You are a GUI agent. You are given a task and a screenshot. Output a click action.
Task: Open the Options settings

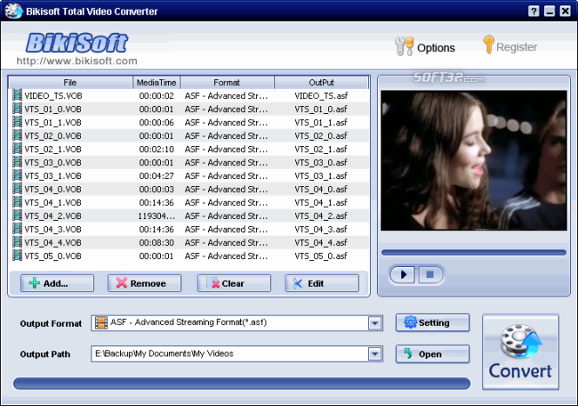tap(425, 47)
